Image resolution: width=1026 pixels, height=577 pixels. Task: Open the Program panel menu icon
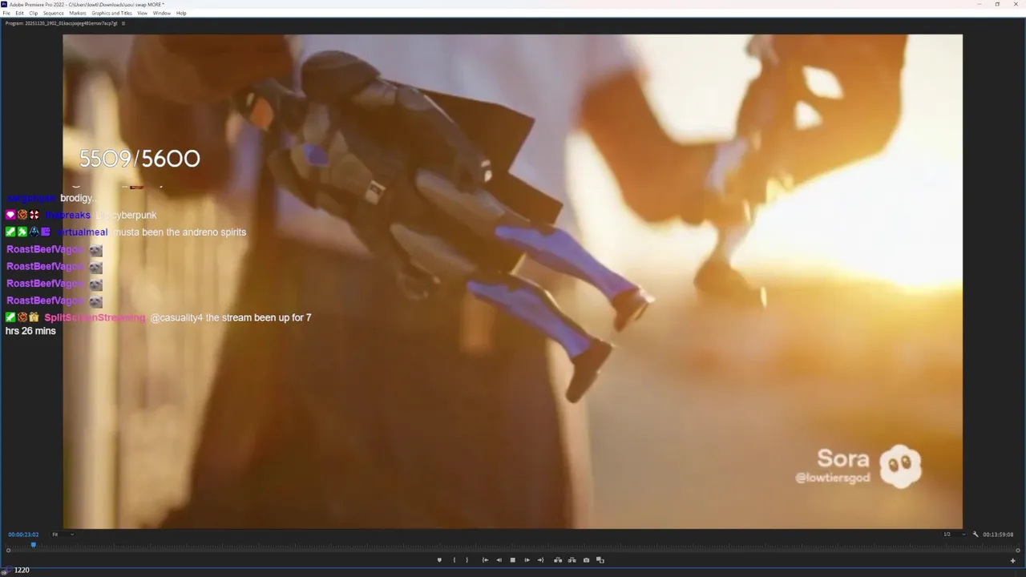tap(123, 23)
